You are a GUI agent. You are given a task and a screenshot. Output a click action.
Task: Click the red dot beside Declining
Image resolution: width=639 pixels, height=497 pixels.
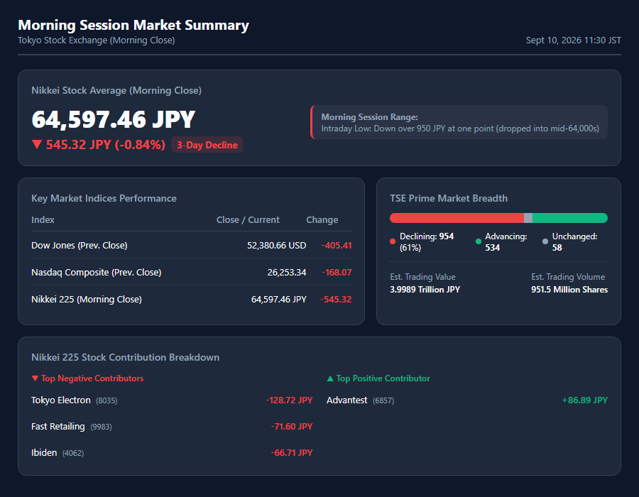[x=393, y=241]
